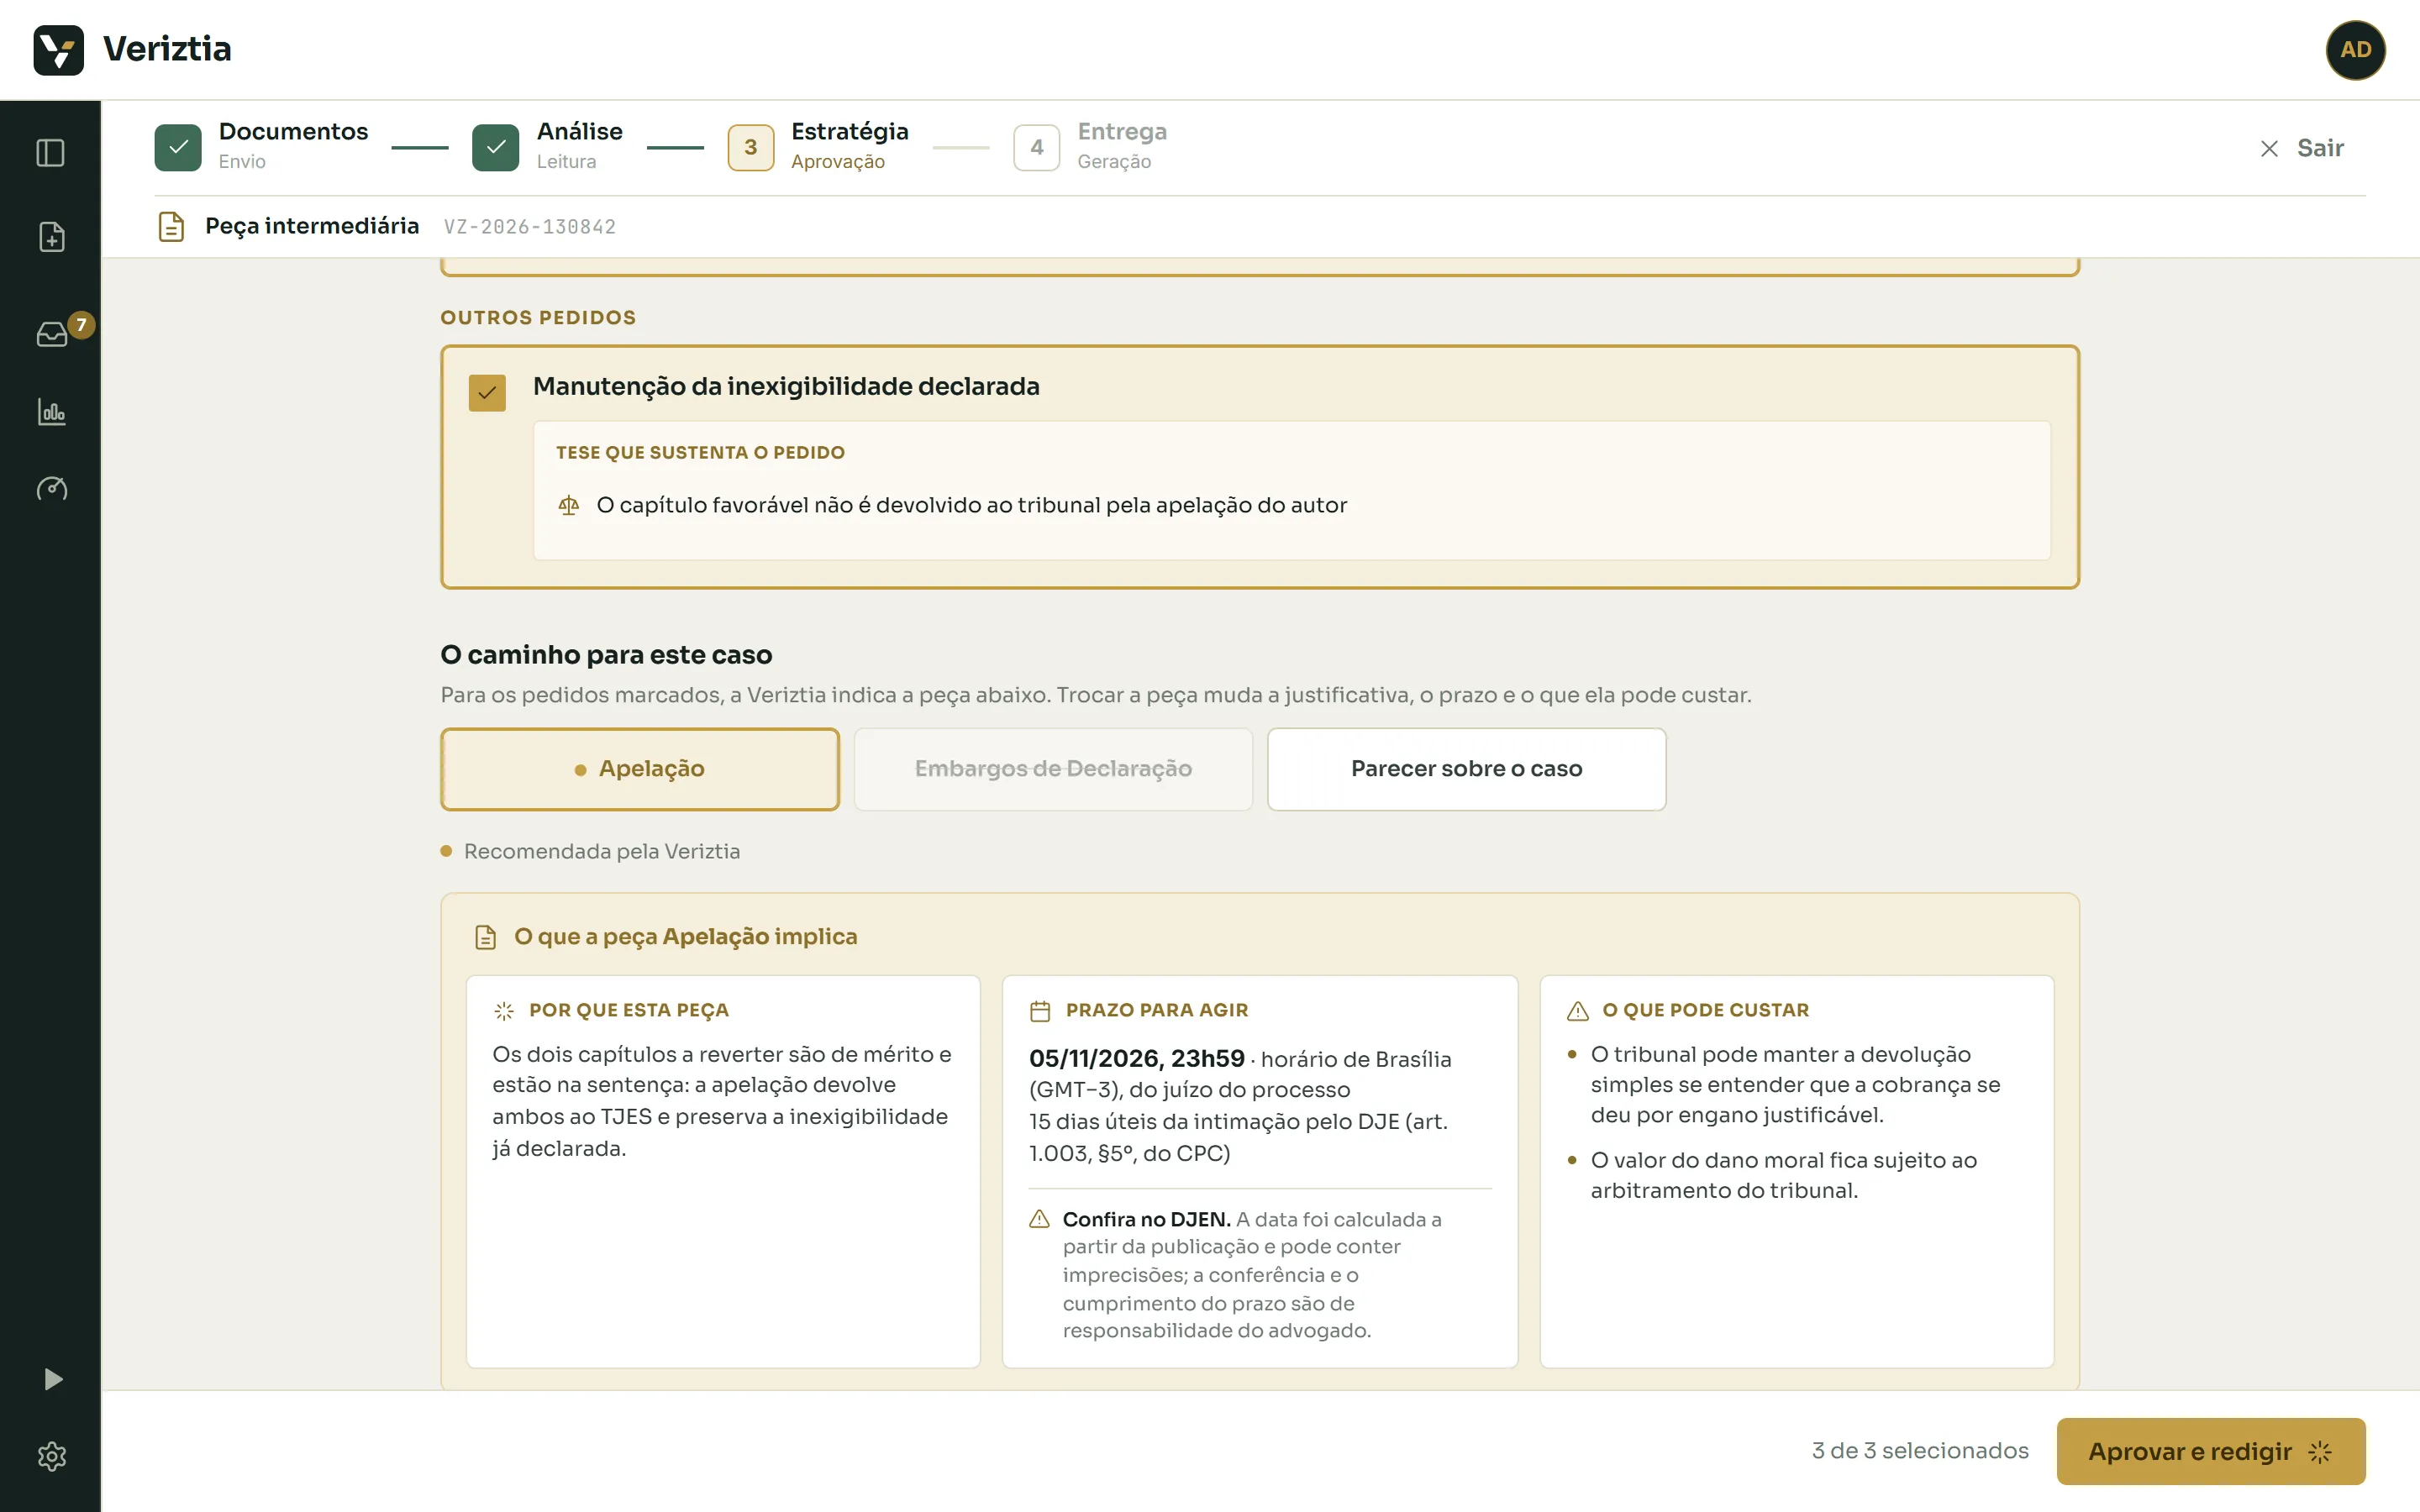Click the Veriztia logo icon
Screen dimensions: 2420x1512
coord(58,49)
